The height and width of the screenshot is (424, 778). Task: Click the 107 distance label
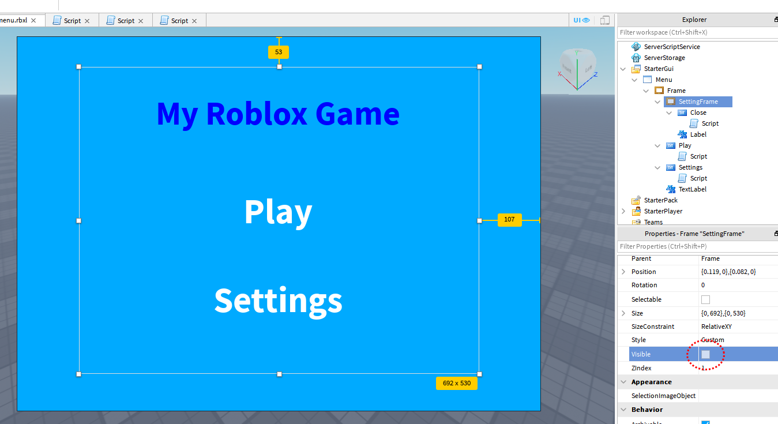509,220
